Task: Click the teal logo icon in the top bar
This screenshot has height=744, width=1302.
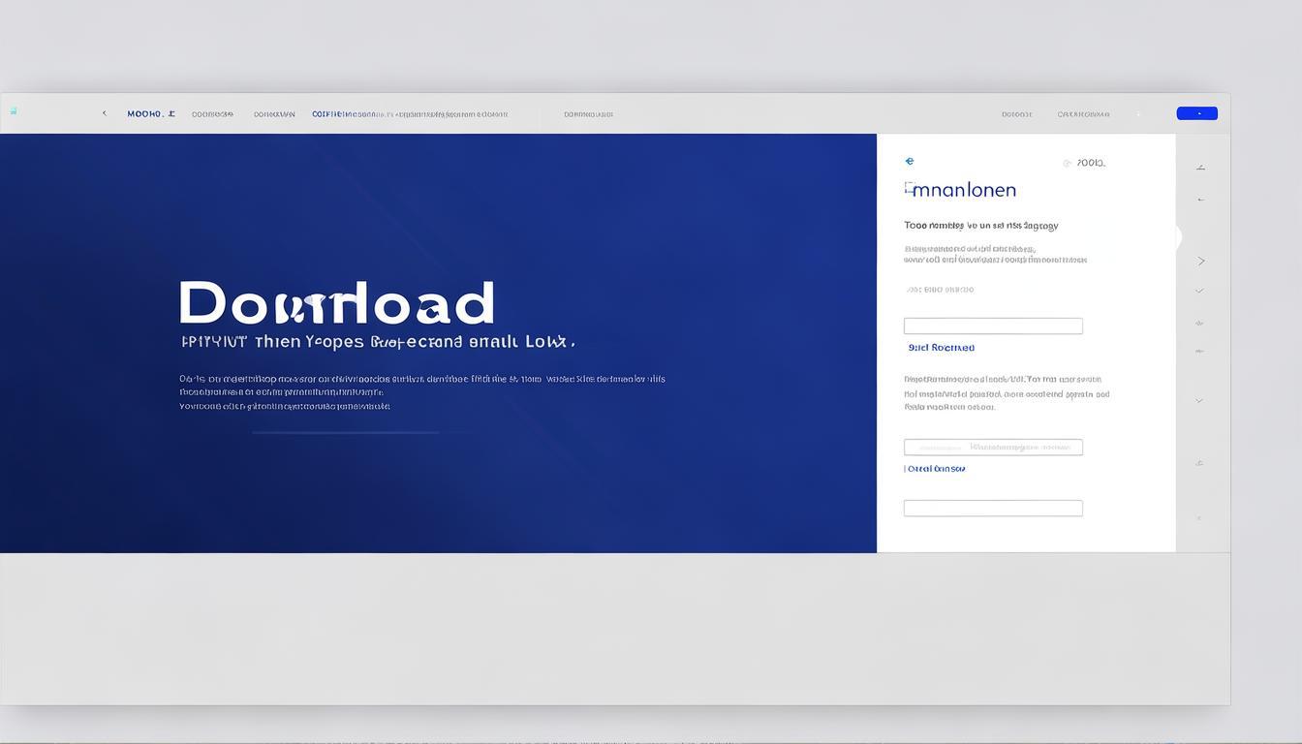Action: 14,111
